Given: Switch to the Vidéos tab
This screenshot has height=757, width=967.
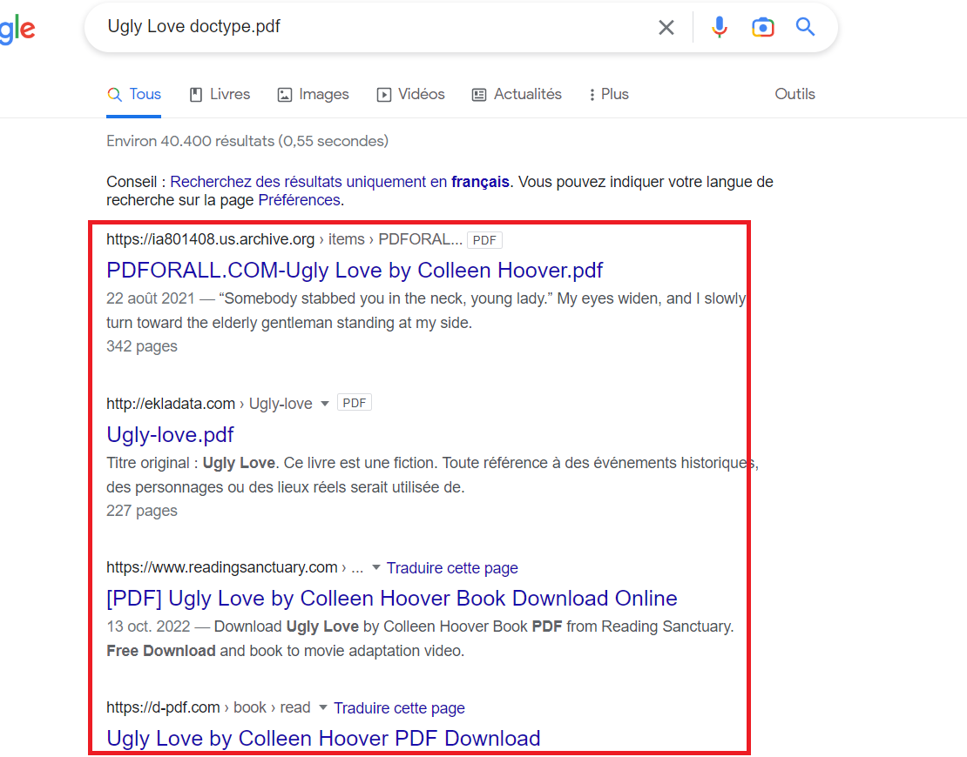Looking at the screenshot, I should click(410, 94).
